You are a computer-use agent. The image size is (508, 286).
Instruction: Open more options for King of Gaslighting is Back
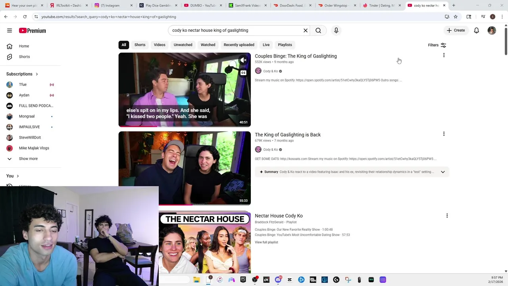pos(444,134)
